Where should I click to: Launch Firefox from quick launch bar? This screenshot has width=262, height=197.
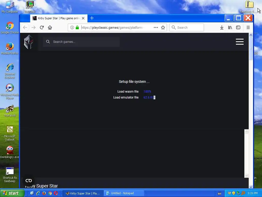coord(44,193)
